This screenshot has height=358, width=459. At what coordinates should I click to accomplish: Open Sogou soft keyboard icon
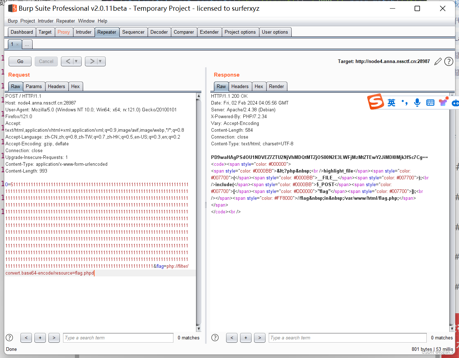(x=430, y=103)
